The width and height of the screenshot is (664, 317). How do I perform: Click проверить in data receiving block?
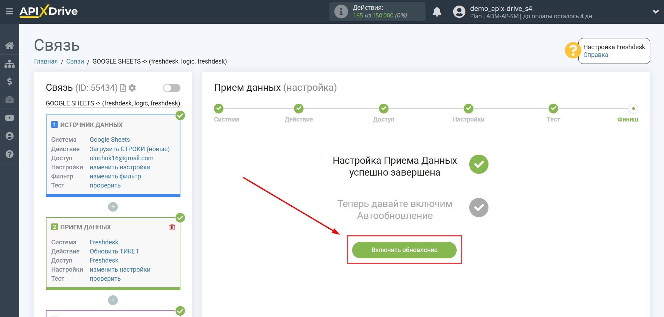click(105, 279)
